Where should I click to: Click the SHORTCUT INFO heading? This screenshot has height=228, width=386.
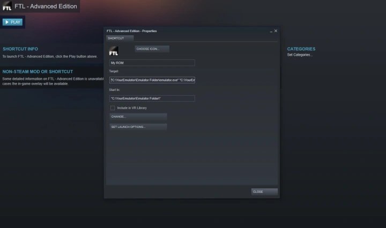(20, 49)
